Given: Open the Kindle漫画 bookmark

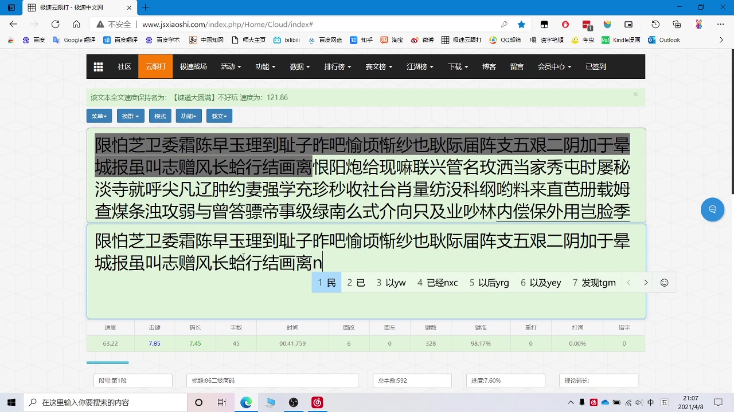Looking at the screenshot, I should click(621, 40).
